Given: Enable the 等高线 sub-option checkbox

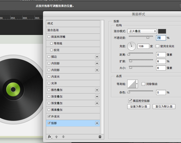Looking at the screenshot, I should coord(51,43).
